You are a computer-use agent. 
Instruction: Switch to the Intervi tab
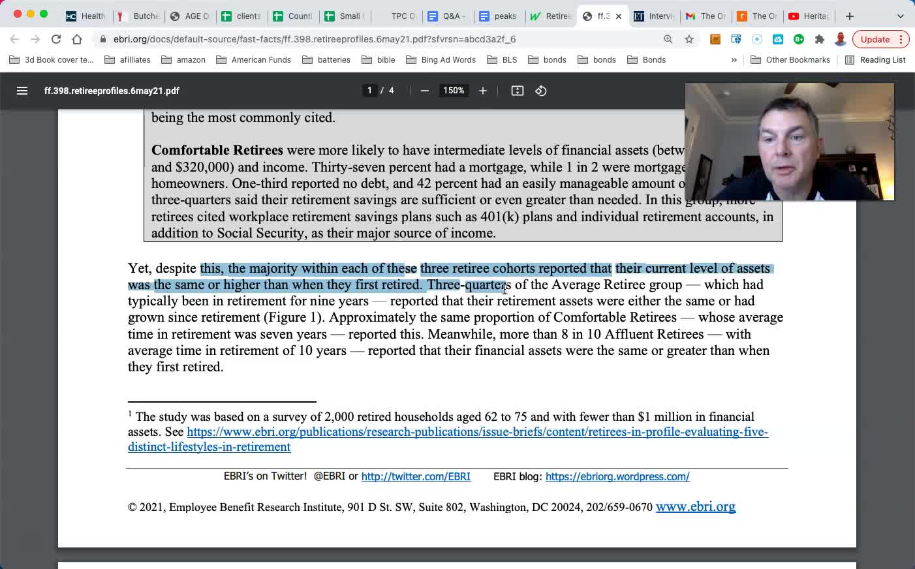tap(653, 16)
